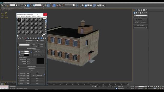This screenshot has height=92, width=164.
Task: Select the Shapes category in Create panel
Action: click(137, 13)
